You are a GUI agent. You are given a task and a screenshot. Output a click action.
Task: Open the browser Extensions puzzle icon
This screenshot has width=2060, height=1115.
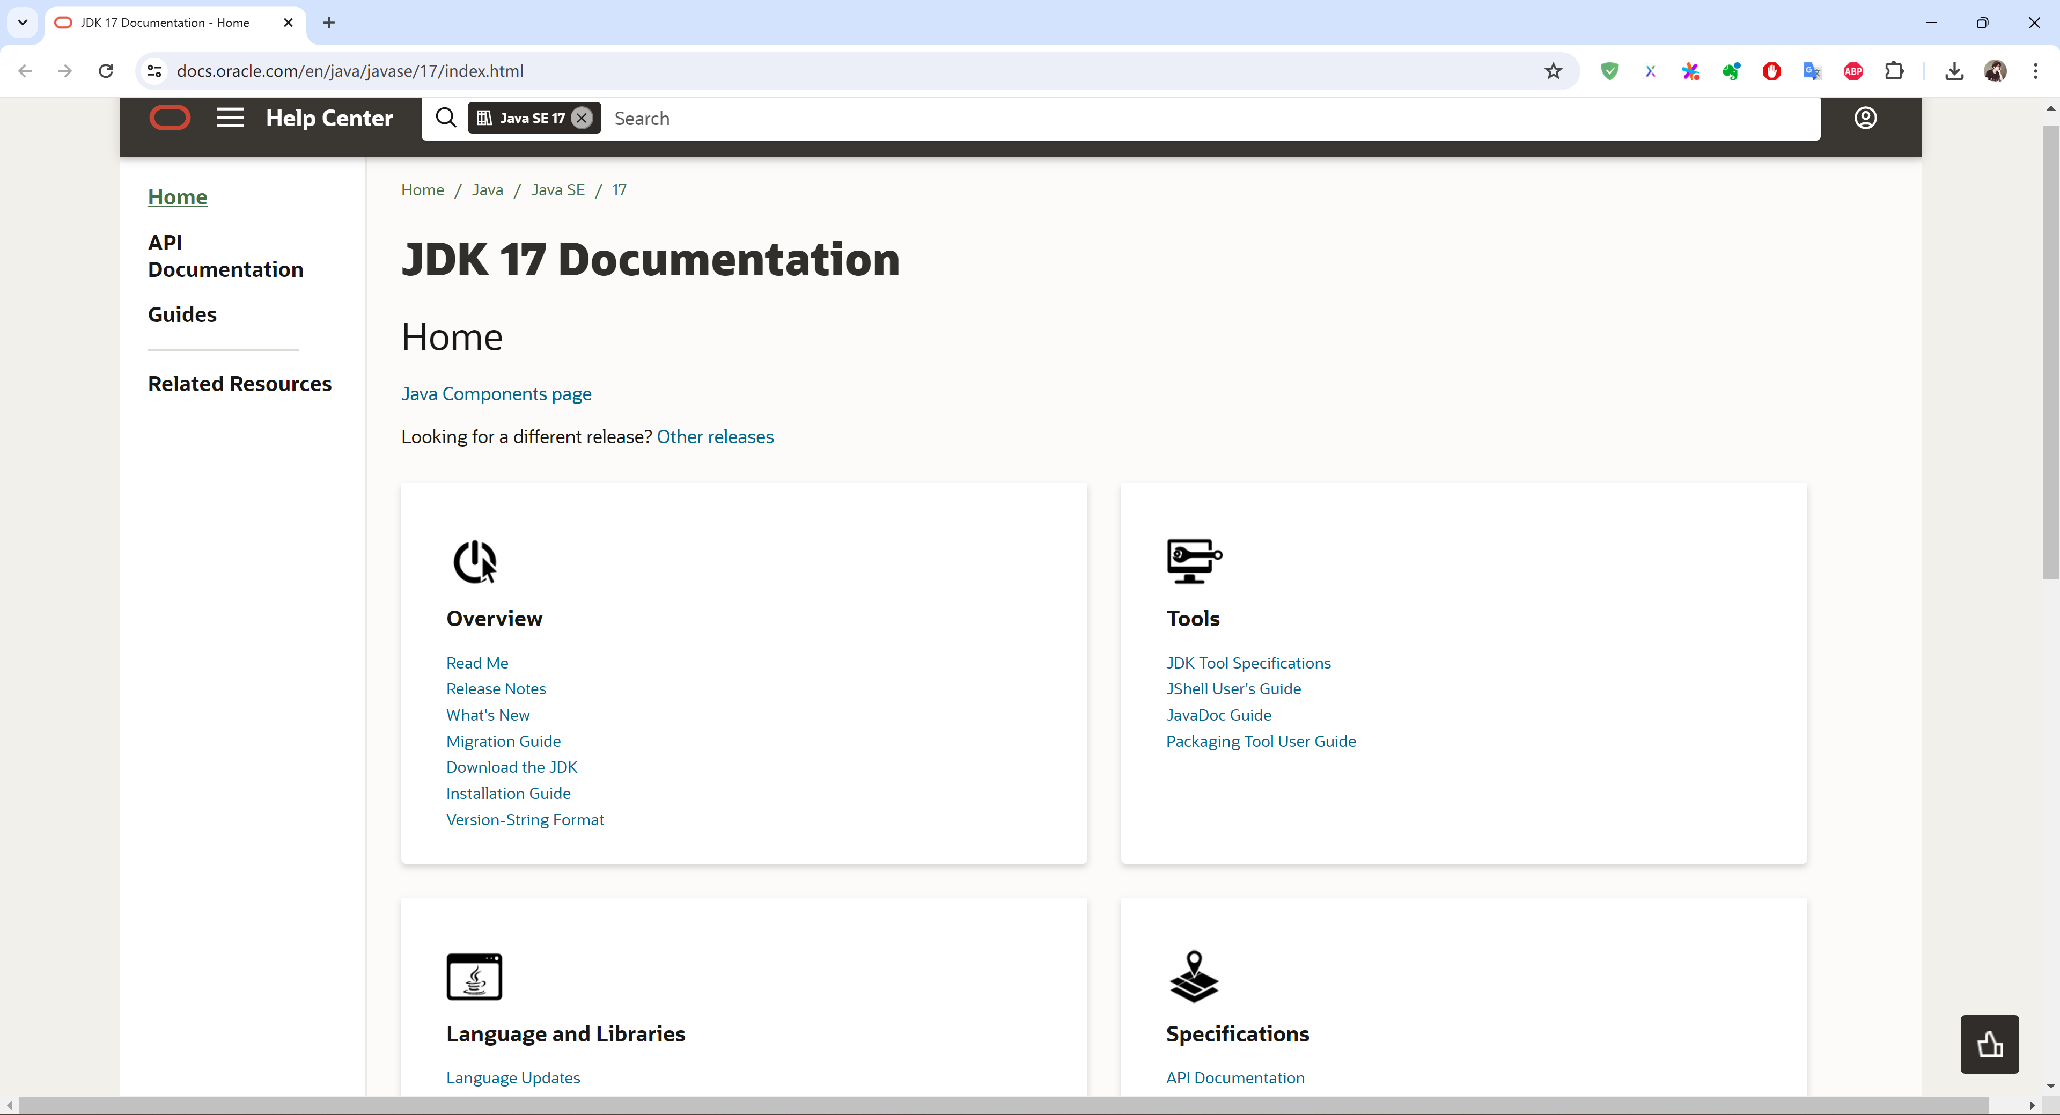tap(1894, 71)
